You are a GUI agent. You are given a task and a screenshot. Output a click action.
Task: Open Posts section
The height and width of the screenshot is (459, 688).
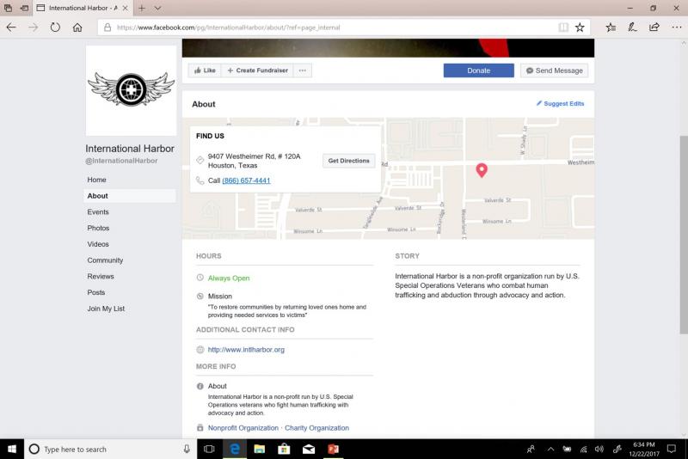pos(96,292)
